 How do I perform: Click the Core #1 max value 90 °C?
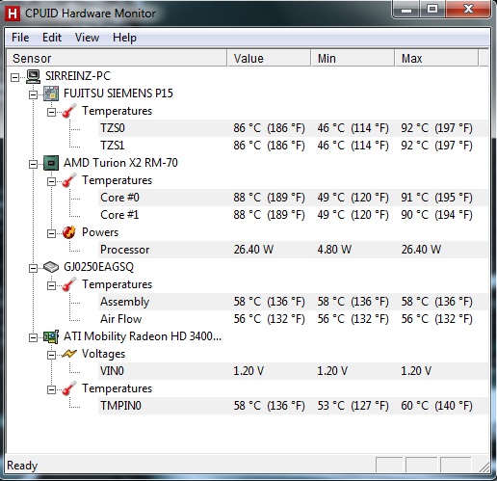436,215
